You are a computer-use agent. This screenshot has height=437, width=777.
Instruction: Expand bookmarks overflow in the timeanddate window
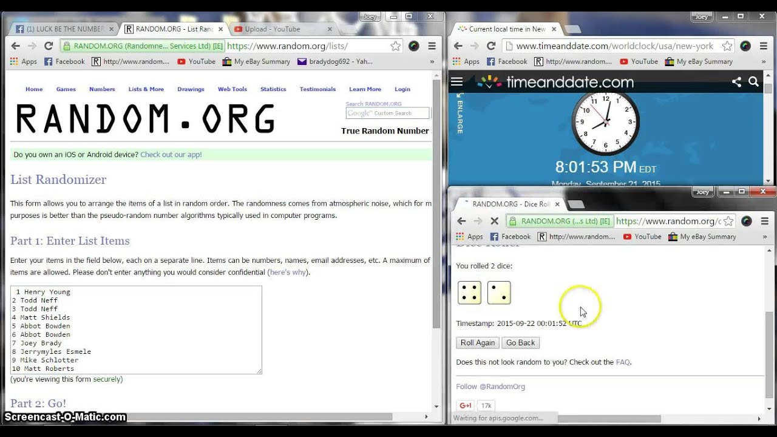(764, 61)
